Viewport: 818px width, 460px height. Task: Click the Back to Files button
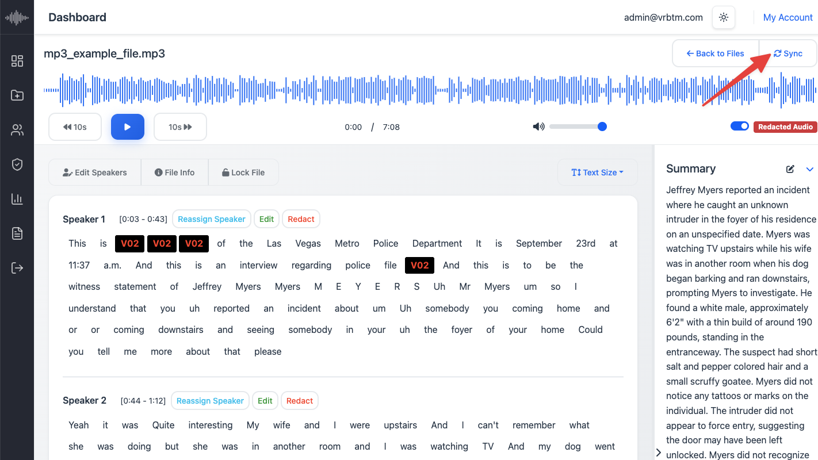pyautogui.click(x=716, y=53)
